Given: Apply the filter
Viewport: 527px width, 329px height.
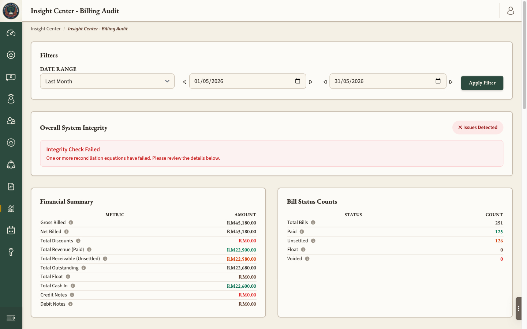Looking at the screenshot, I should (x=482, y=83).
